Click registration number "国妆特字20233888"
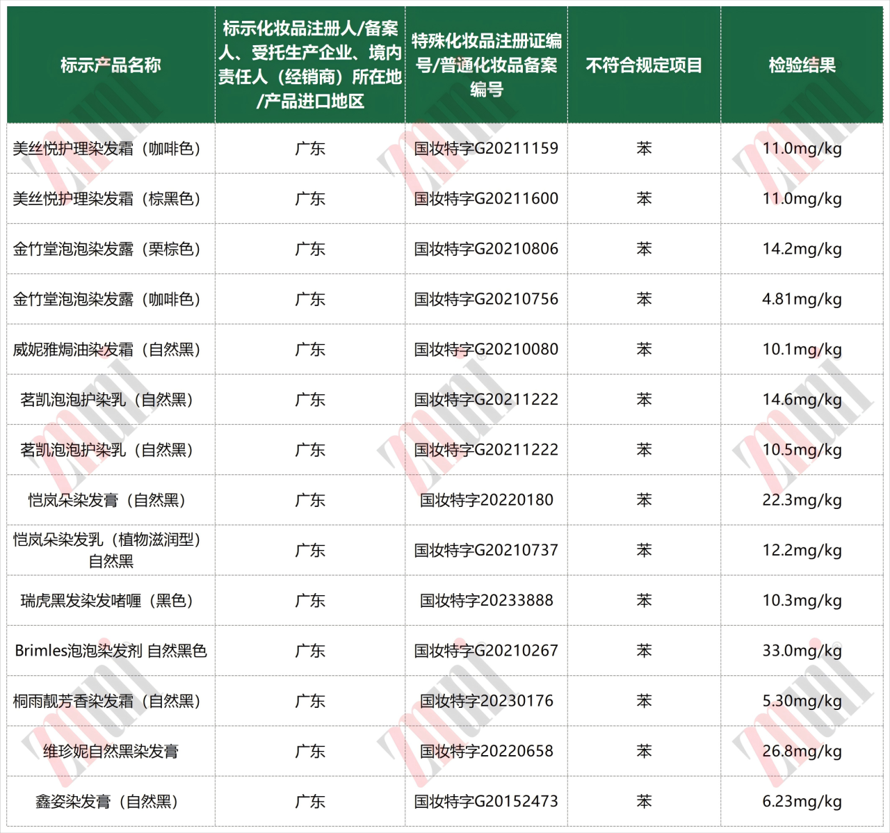 486,601
